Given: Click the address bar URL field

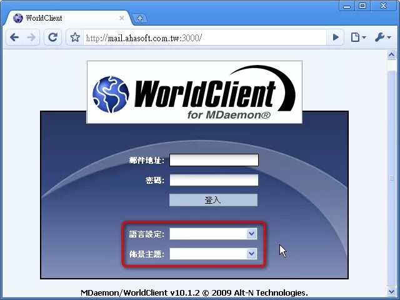Looking at the screenshot, I should pos(204,37).
